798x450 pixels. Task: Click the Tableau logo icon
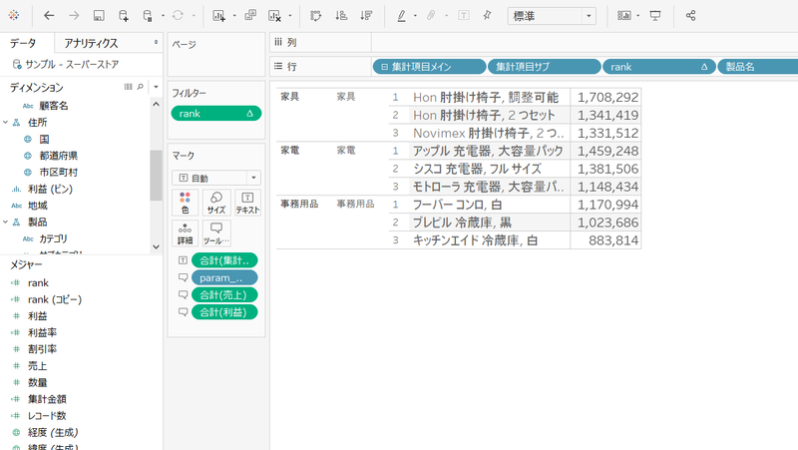(x=14, y=15)
